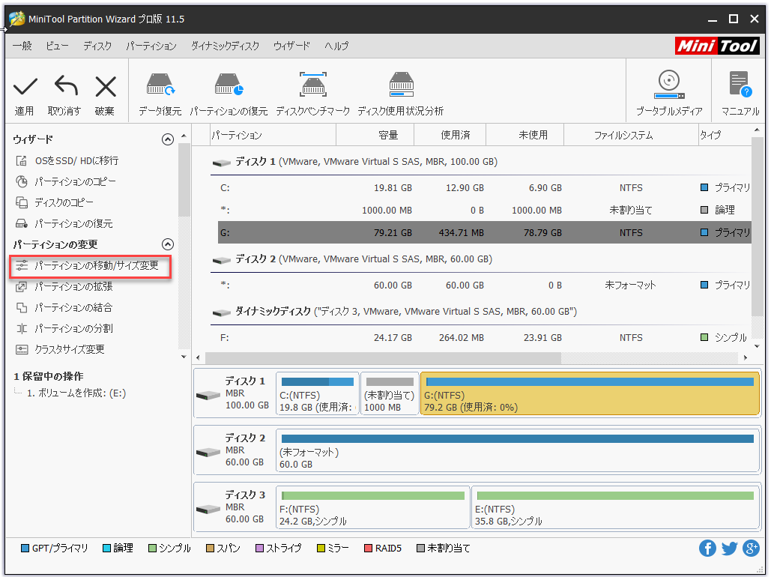Open the ウィザード menu
Screen dimensions: 771x577
[x=291, y=46]
